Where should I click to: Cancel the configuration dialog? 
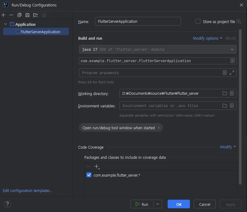click(204, 204)
